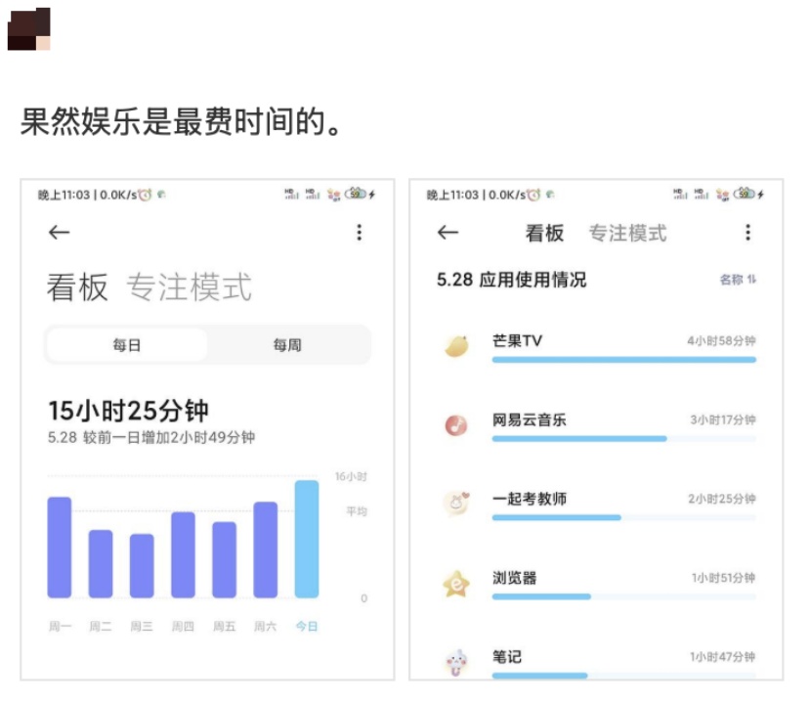Click 芒果TV usage progress bar

click(623, 359)
